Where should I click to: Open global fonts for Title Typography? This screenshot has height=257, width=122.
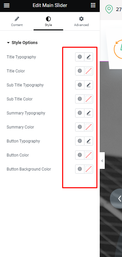[80, 57]
